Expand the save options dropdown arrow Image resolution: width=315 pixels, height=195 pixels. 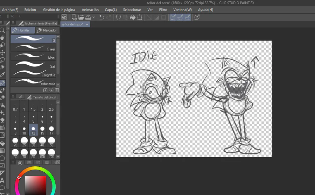93,17
